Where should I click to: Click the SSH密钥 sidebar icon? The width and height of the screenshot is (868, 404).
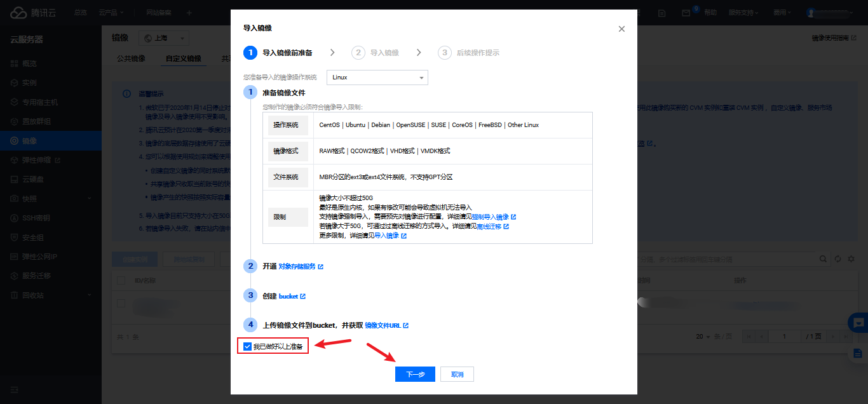(x=15, y=218)
